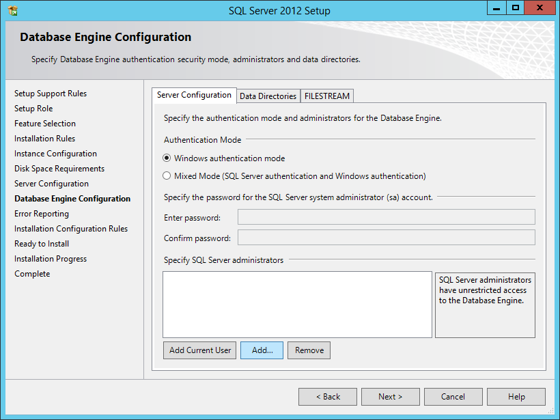The image size is (560, 420).
Task: Cancel the SQL Server setup
Action: tap(453, 397)
